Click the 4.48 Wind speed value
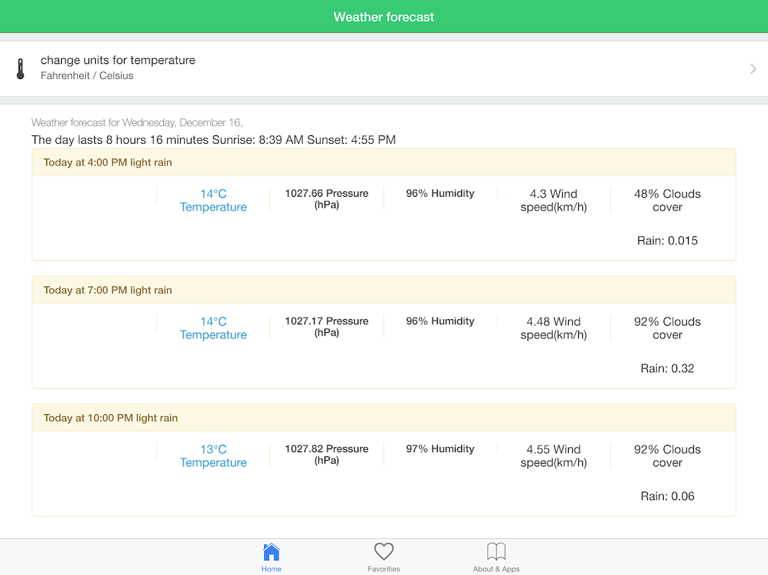 coord(554,328)
